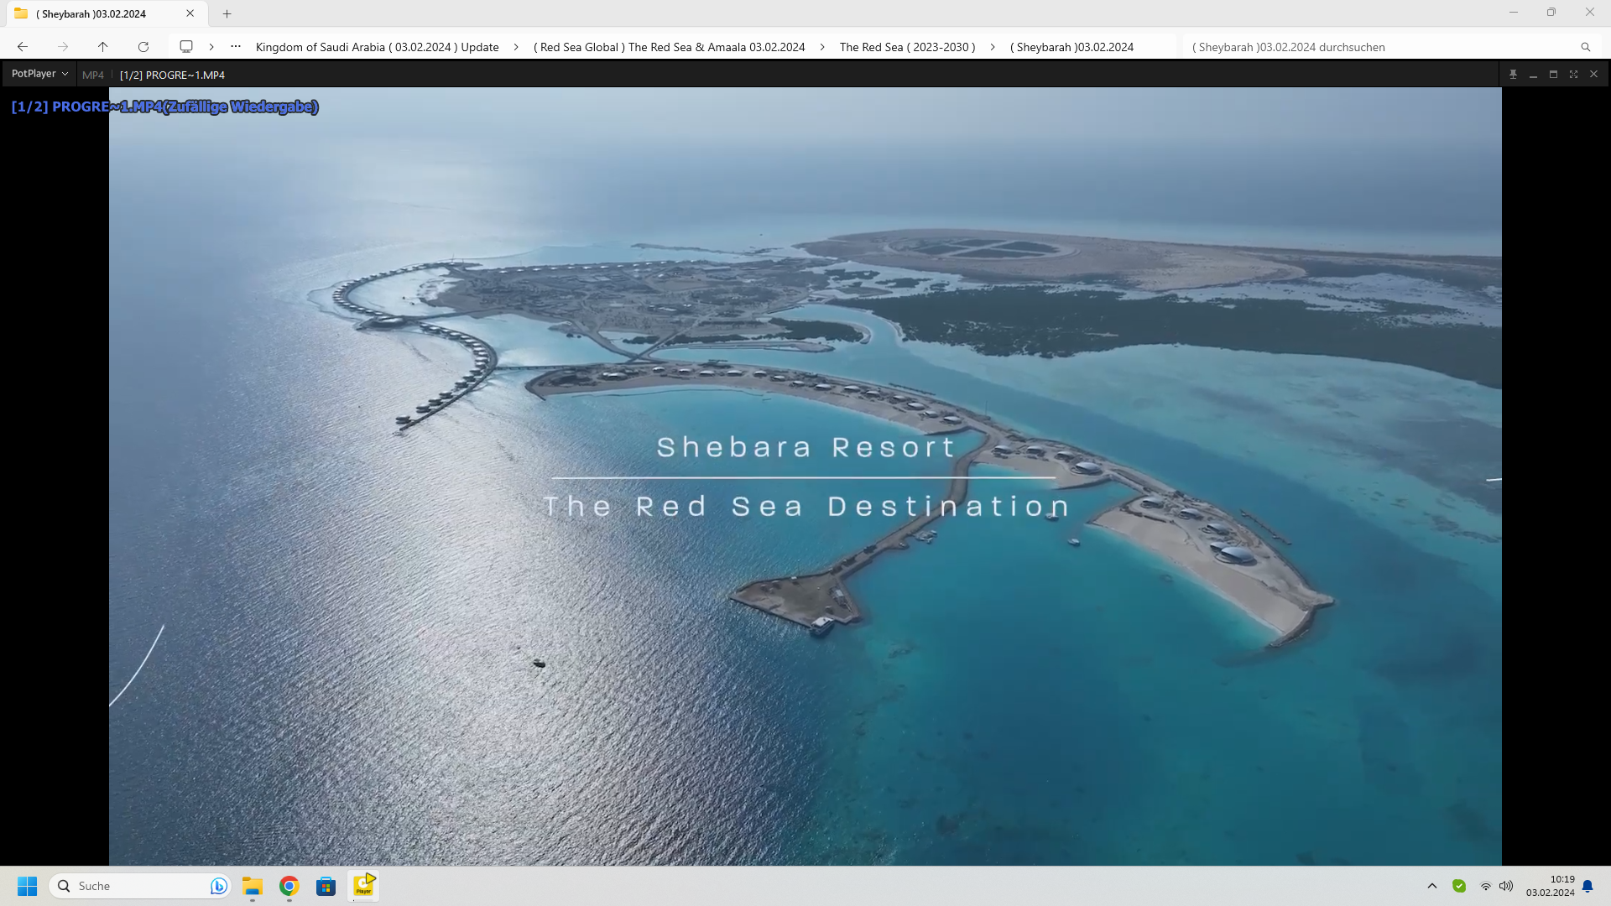Select ( Sheybarah )03.02.2024 breadcrumb
Viewport: 1611px width, 906px height.
1071,47
